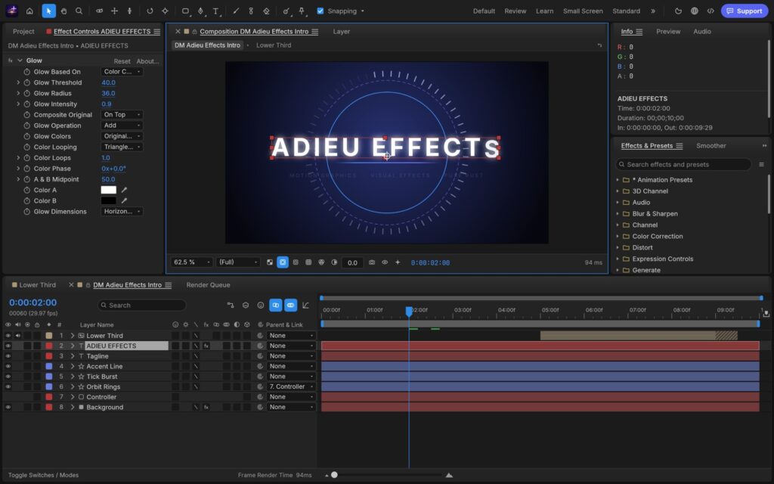Open About for the Glow effect

click(147, 61)
